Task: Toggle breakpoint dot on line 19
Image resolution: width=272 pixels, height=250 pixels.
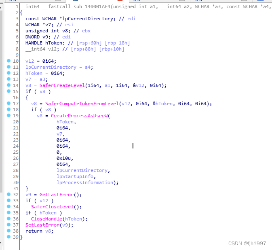Action: [8, 115]
